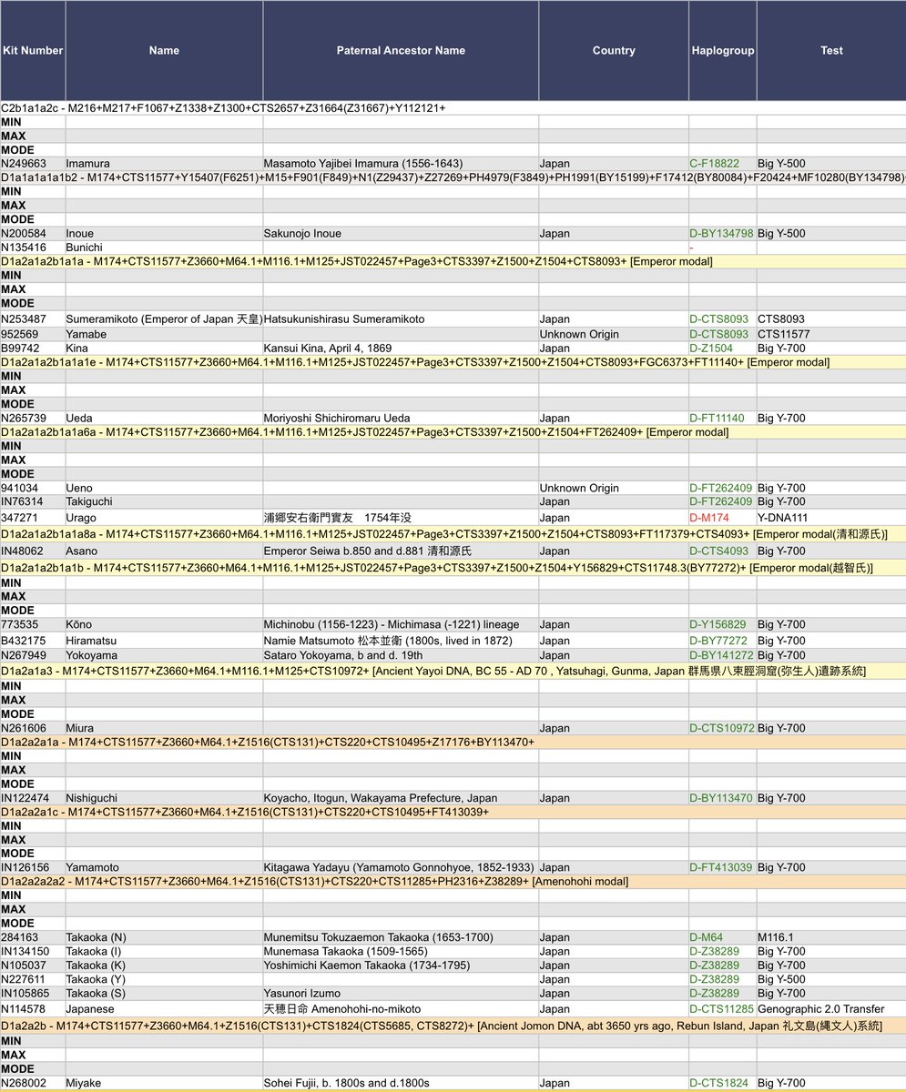
Task: Open haplogroup link D-CTS1824
Action: pos(719,1083)
